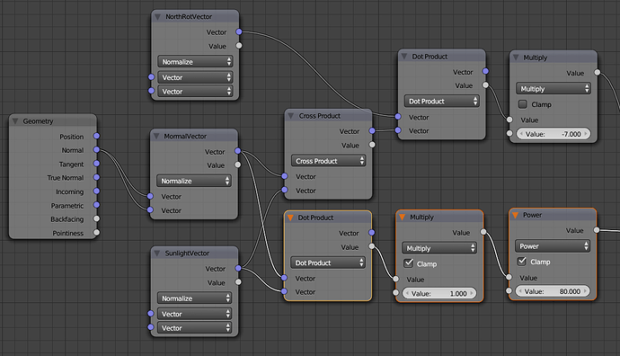
Task: Uncheck Clamp on the Power node
Action: 522,262
